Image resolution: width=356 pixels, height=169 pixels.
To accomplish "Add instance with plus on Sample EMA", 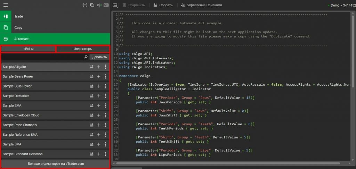I will point(98,105).
